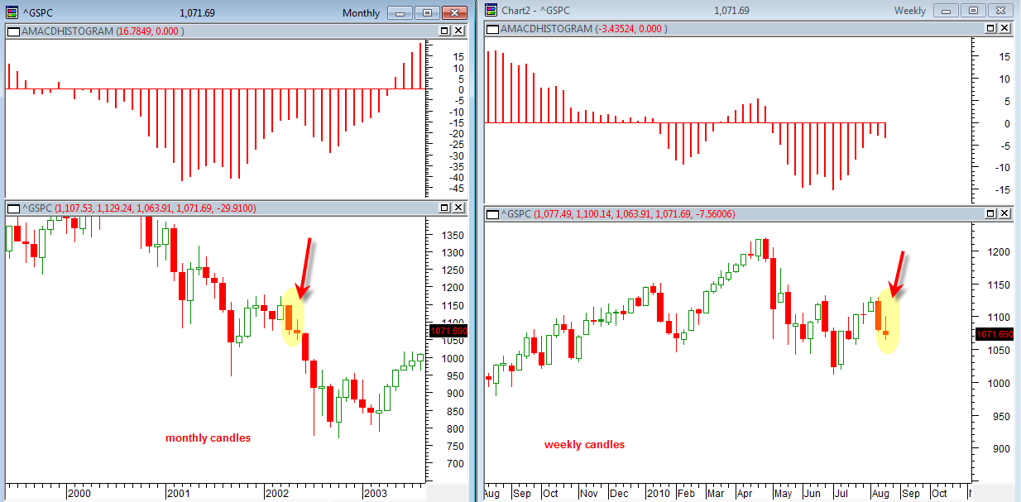The width and height of the screenshot is (1021, 502).
Task: Close the ^GSPC price pane in Weekly window
Action: [x=1004, y=214]
